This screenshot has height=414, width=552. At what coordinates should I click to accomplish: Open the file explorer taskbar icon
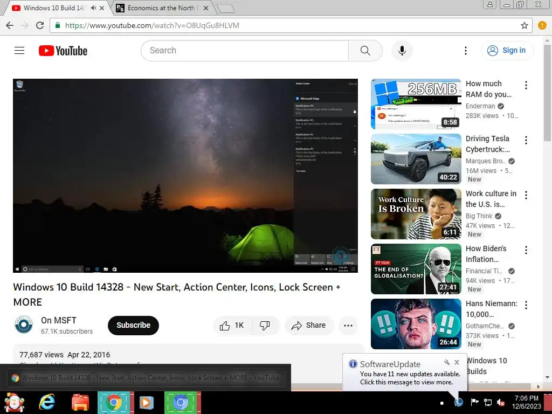[80, 402]
